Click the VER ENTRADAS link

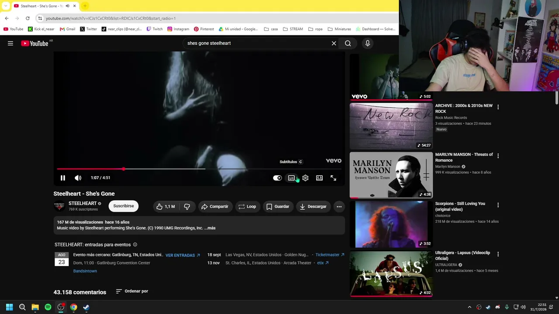coord(183,255)
